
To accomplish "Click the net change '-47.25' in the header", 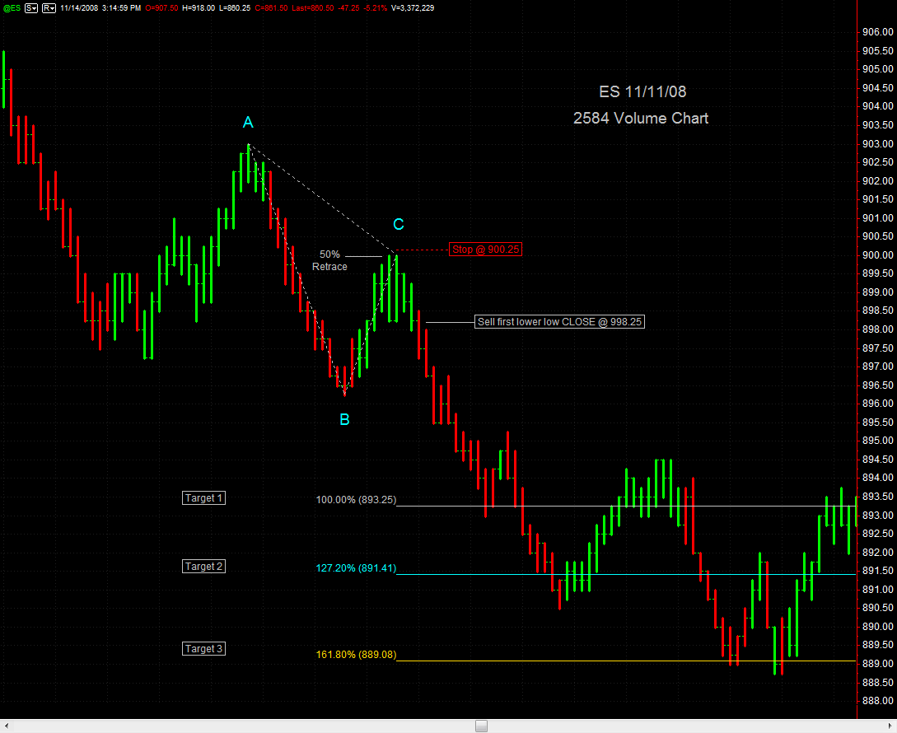I will (x=348, y=8).
